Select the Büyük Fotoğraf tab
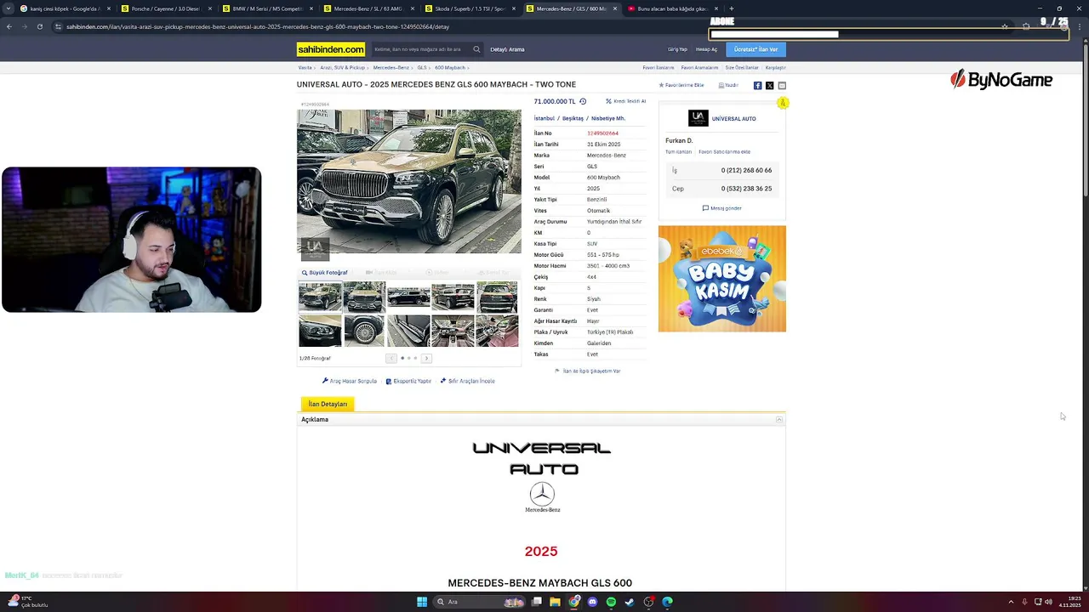Viewport: 1089px width, 612px height. (x=324, y=273)
